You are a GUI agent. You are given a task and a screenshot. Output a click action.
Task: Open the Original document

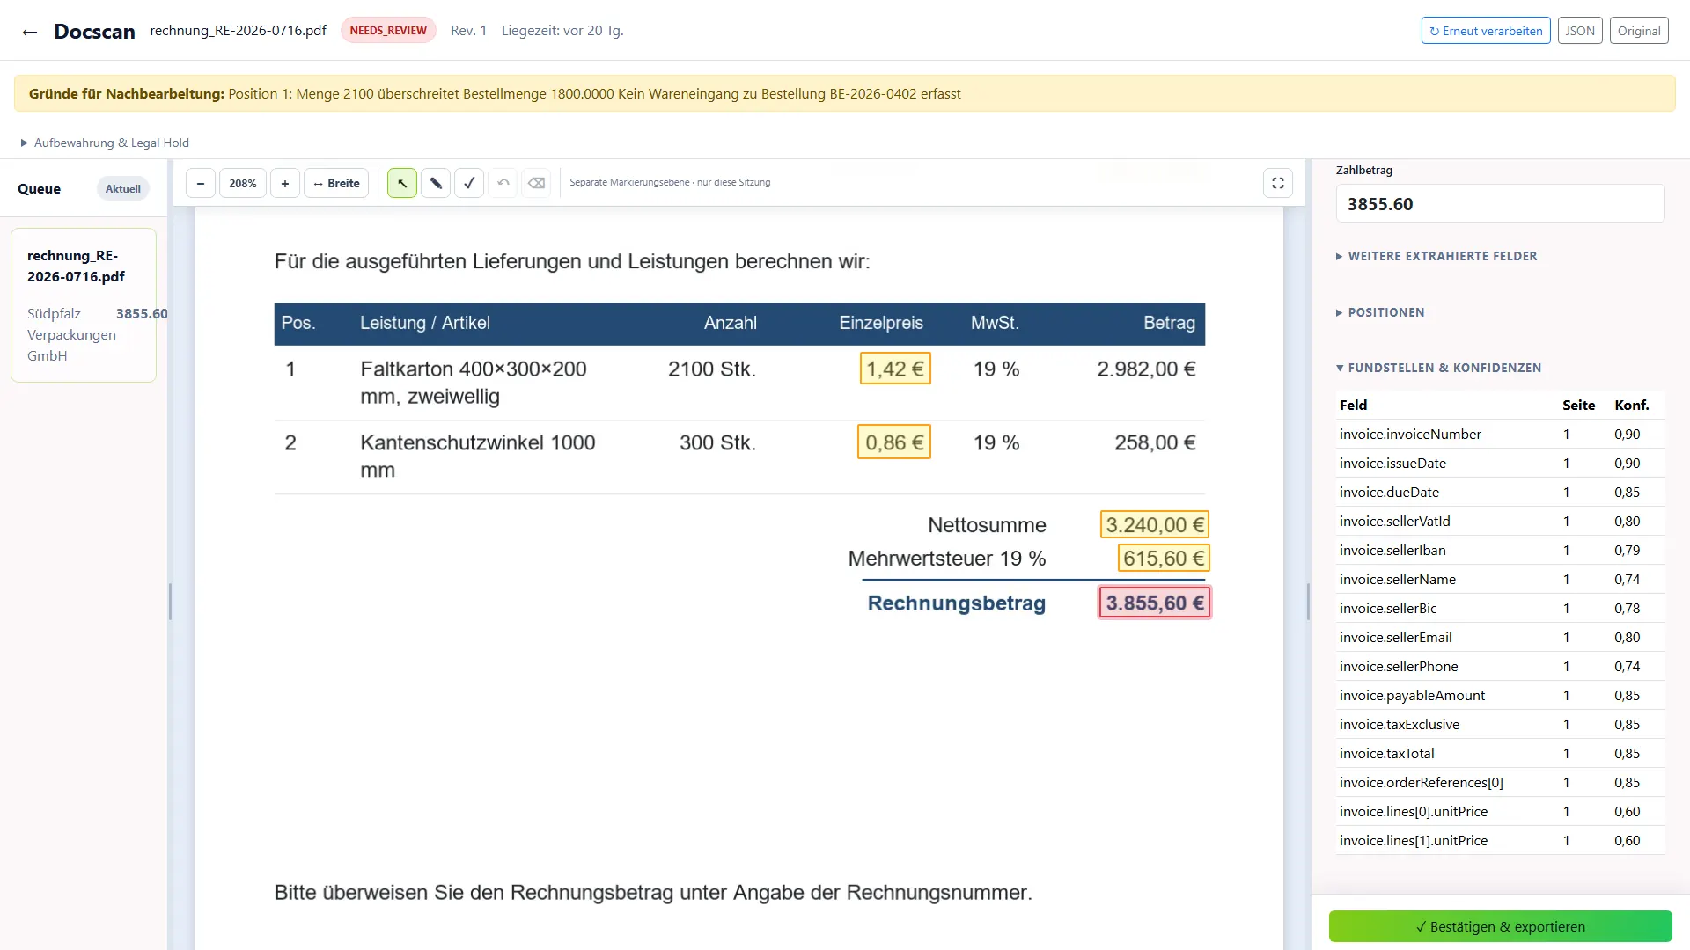click(1639, 31)
